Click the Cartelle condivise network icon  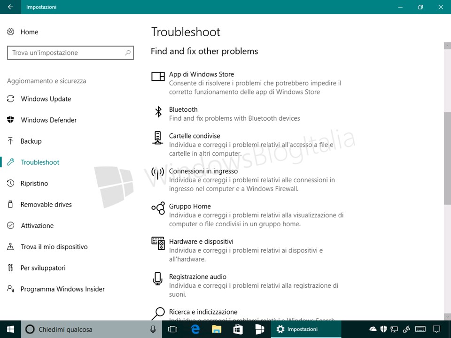tap(158, 138)
